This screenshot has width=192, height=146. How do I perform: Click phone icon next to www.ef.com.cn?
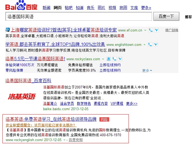click(151, 30)
